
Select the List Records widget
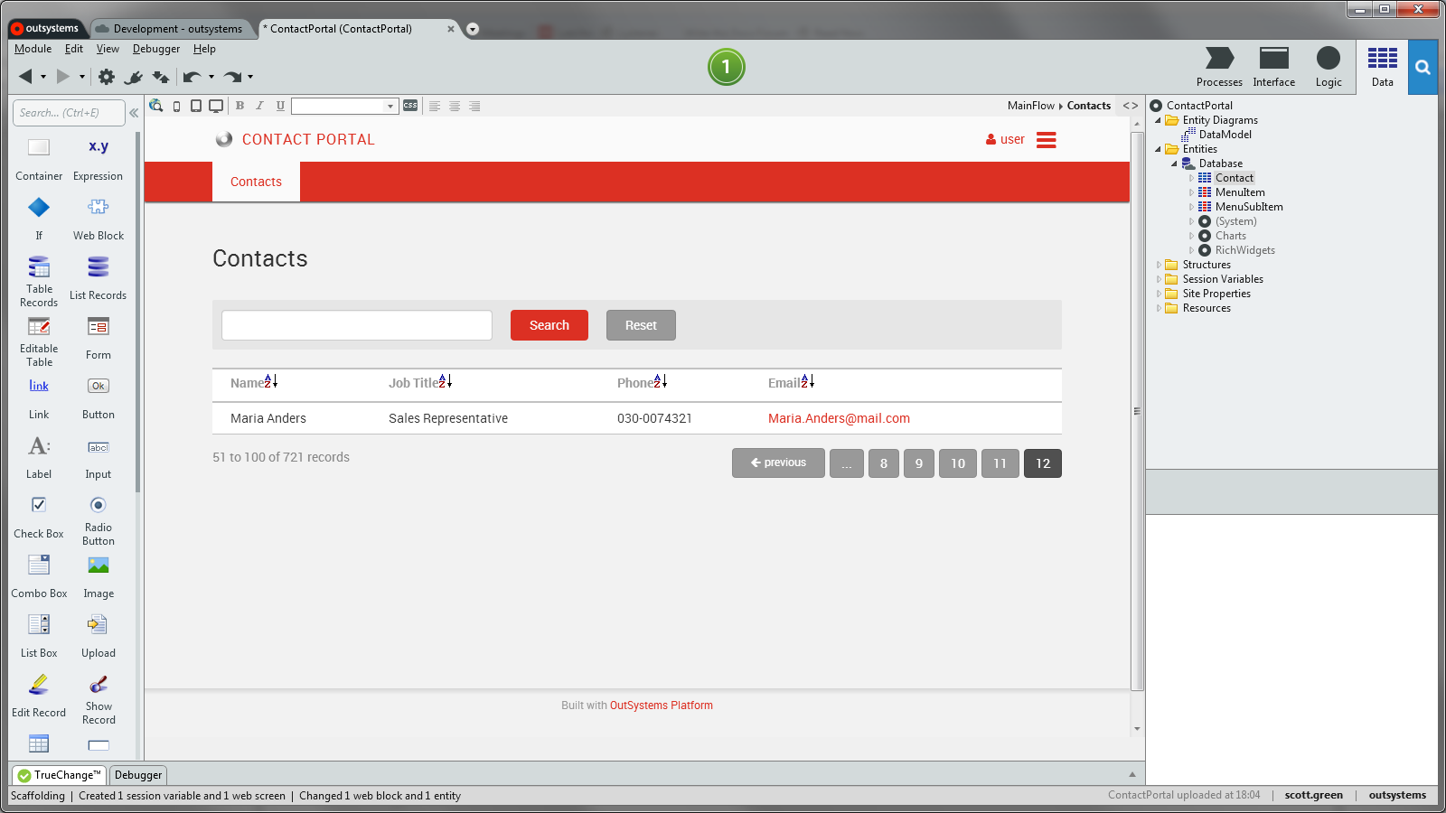tap(99, 277)
